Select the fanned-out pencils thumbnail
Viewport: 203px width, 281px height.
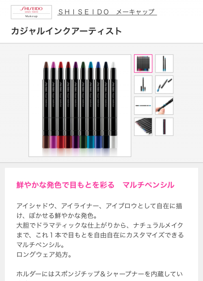pyautogui.click(x=143, y=127)
